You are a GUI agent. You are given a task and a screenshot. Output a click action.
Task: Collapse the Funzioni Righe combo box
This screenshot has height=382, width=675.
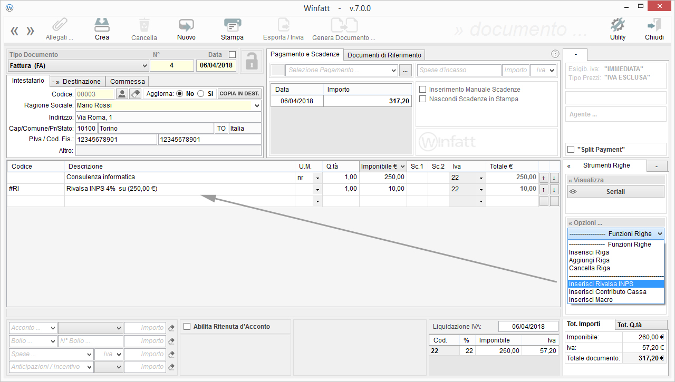[660, 234]
